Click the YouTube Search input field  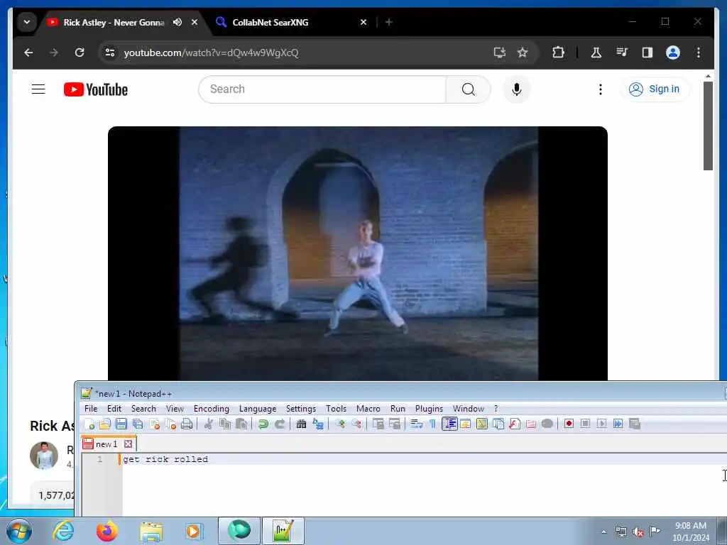pyautogui.click(x=322, y=89)
